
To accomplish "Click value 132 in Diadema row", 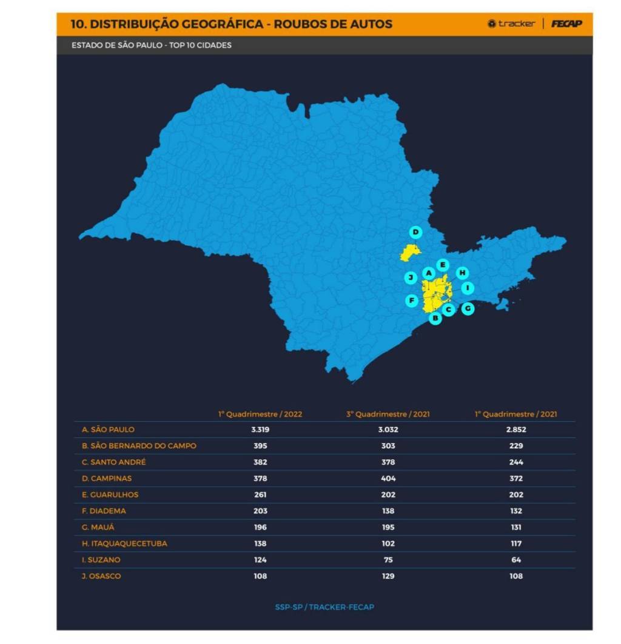I will [x=516, y=511].
